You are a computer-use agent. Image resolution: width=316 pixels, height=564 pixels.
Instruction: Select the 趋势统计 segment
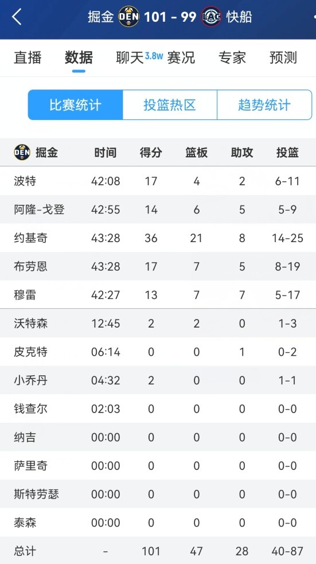[264, 104]
